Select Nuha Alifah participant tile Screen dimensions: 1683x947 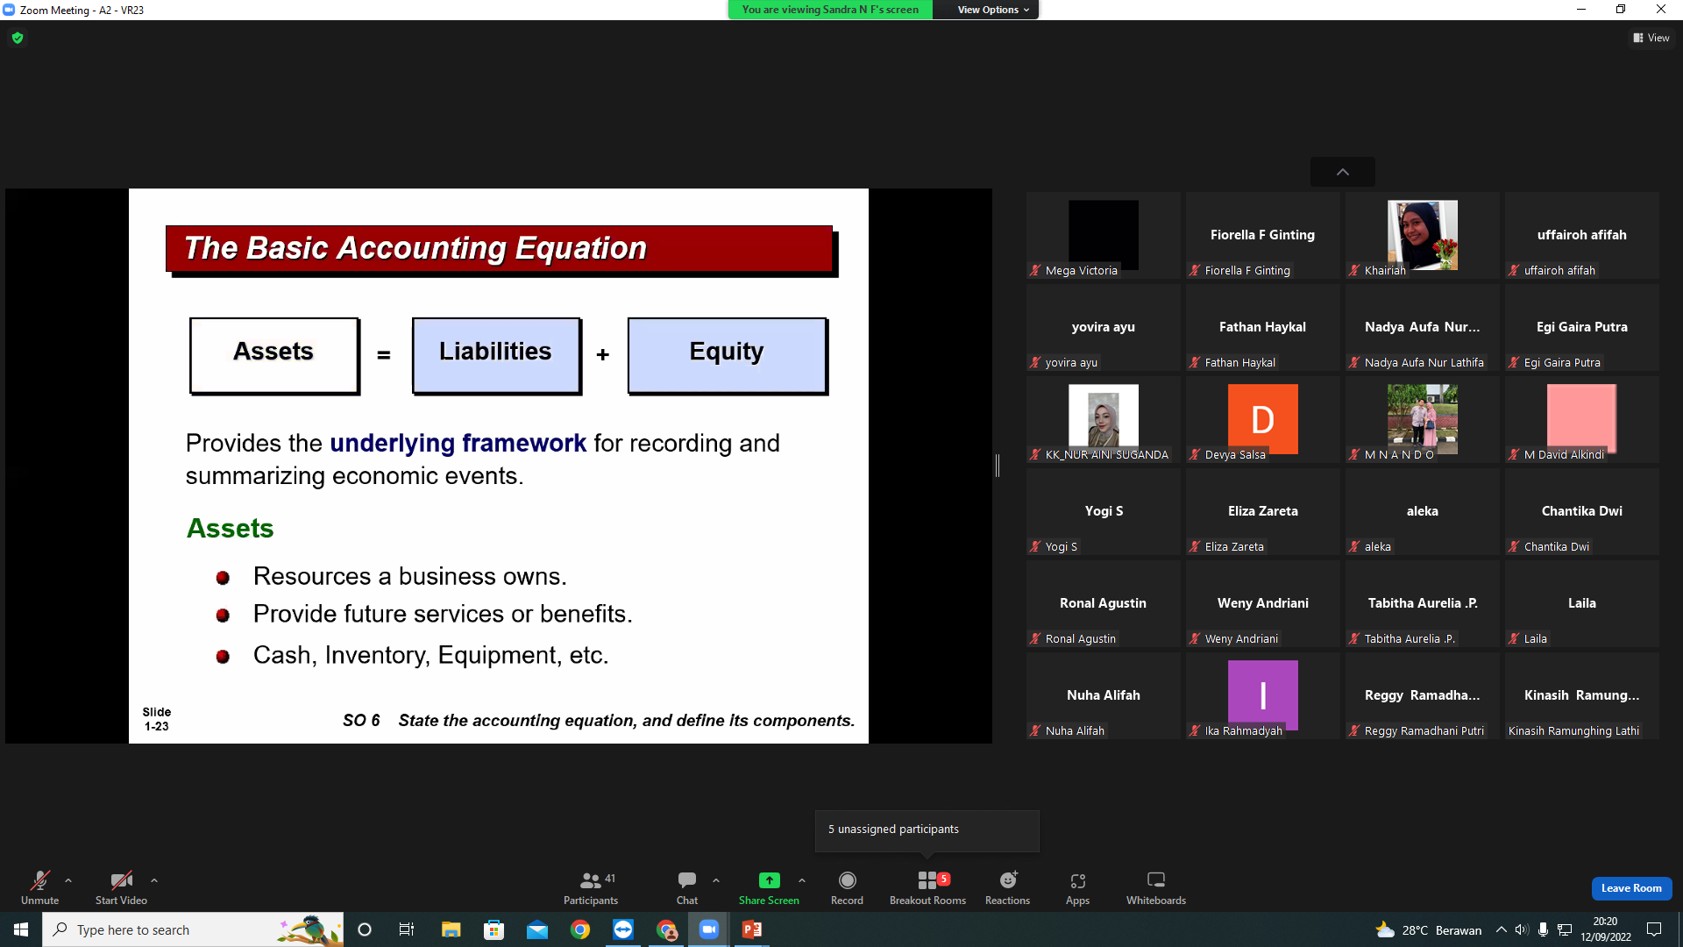click(x=1103, y=695)
